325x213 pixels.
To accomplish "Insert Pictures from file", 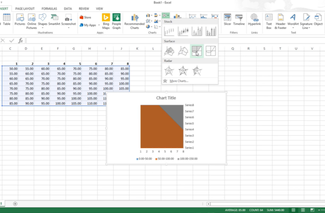I will (x=20, y=20).
